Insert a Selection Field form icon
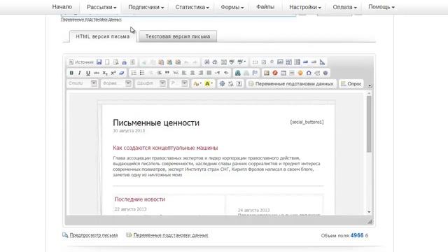 [297, 62]
